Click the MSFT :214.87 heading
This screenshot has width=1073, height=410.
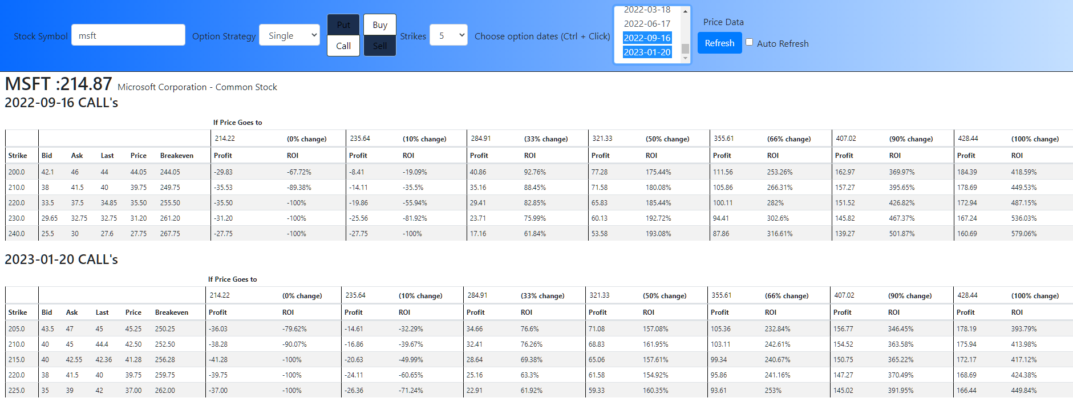58,84
